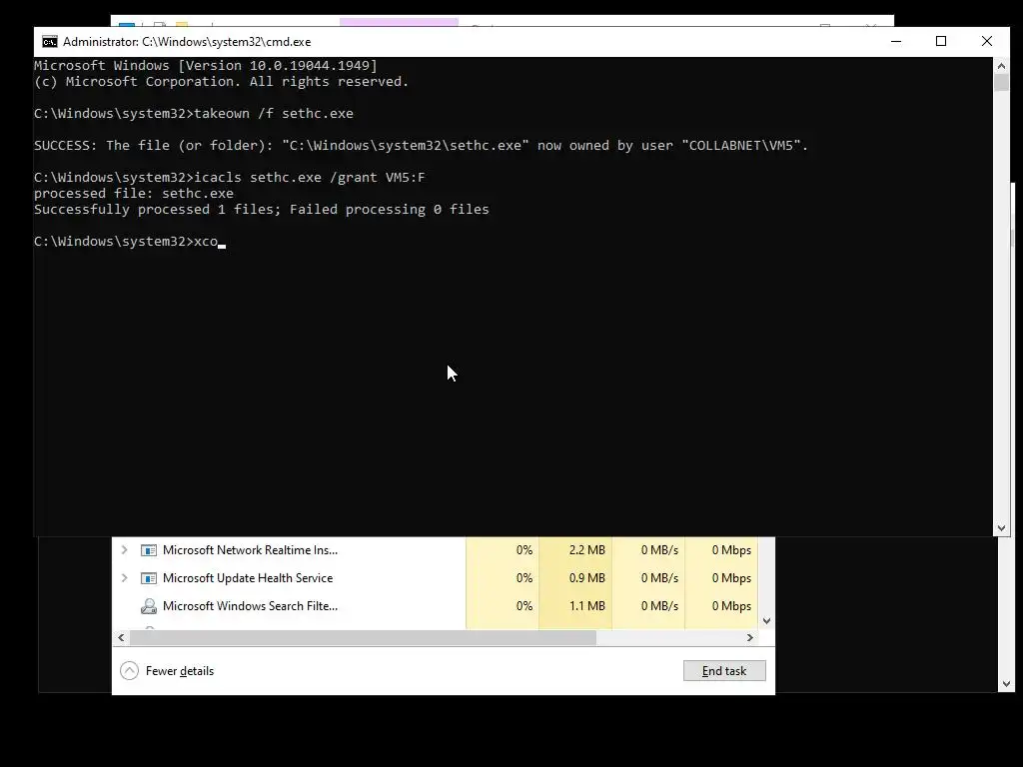Click the takeown /f sethc.exe command line
The height and width of the screenshot is (767, 1023).
194,114
